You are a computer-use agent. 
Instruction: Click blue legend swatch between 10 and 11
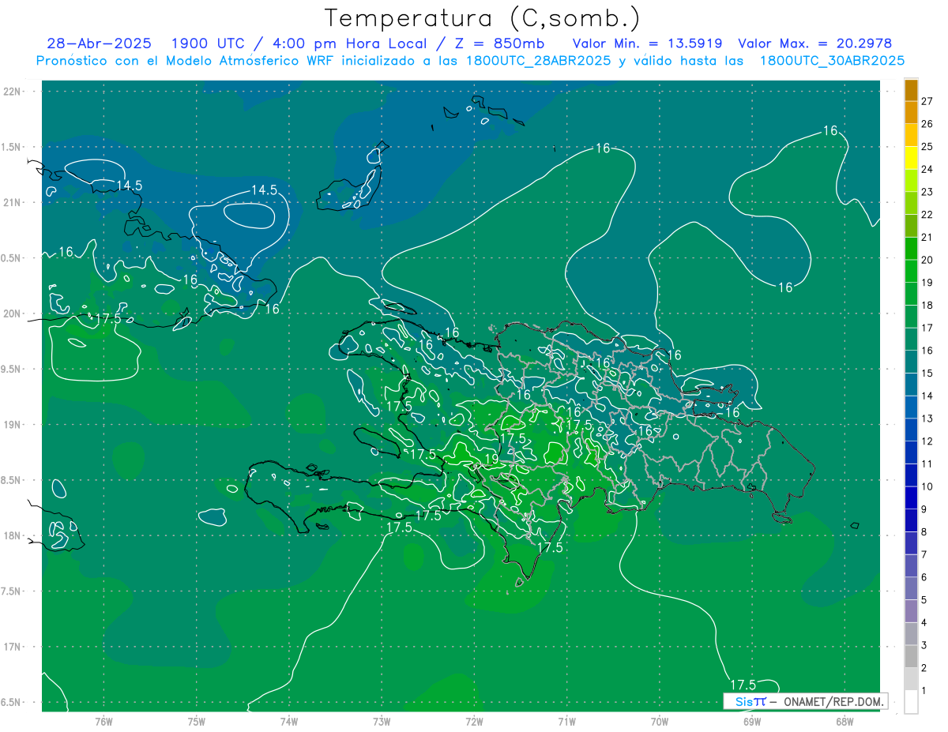pyautogui.click(x=911, y=475)
